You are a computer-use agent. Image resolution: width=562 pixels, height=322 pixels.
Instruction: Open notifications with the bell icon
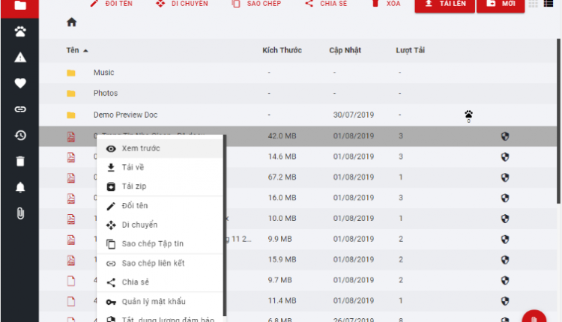point(20,187)
